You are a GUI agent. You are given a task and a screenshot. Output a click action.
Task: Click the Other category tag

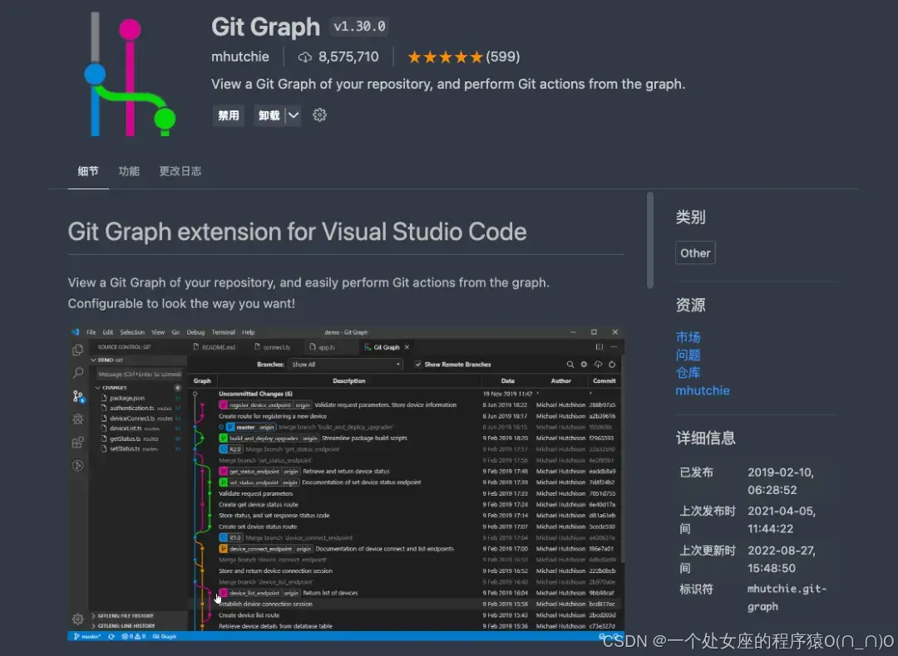tap(695, 252)
